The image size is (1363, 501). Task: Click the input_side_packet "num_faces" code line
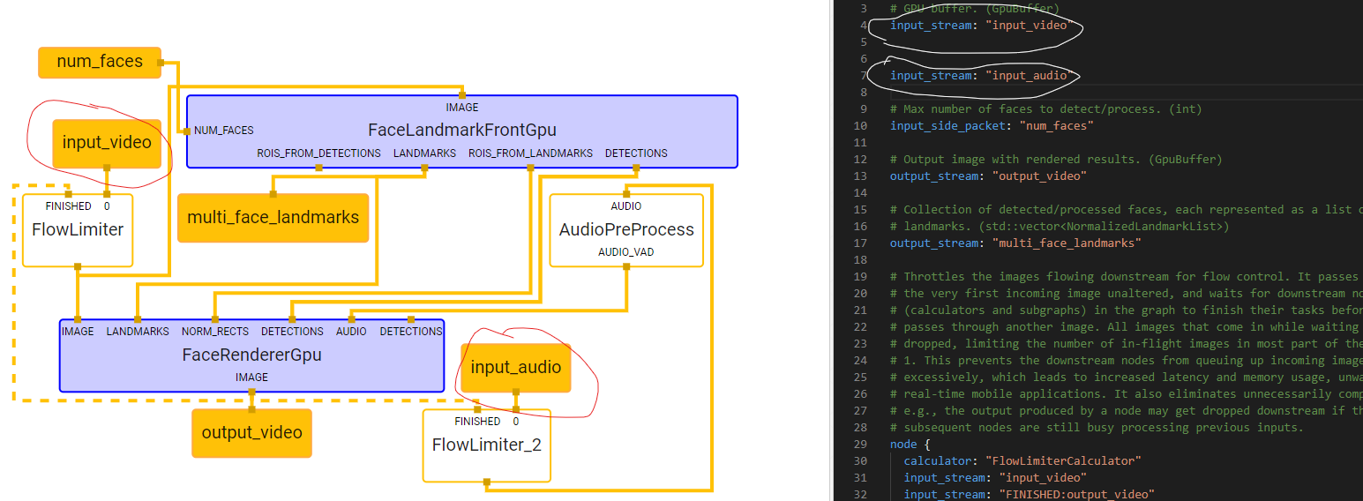992,126
